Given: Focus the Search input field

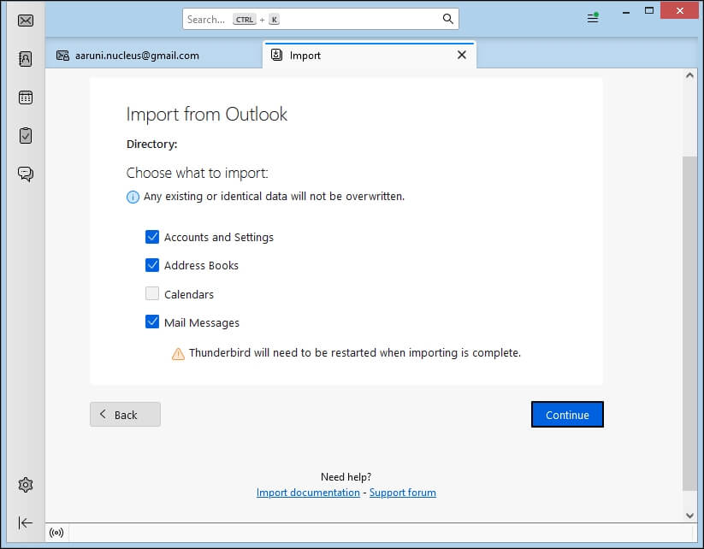Looking at the screenshot, I should click(321, 19).
